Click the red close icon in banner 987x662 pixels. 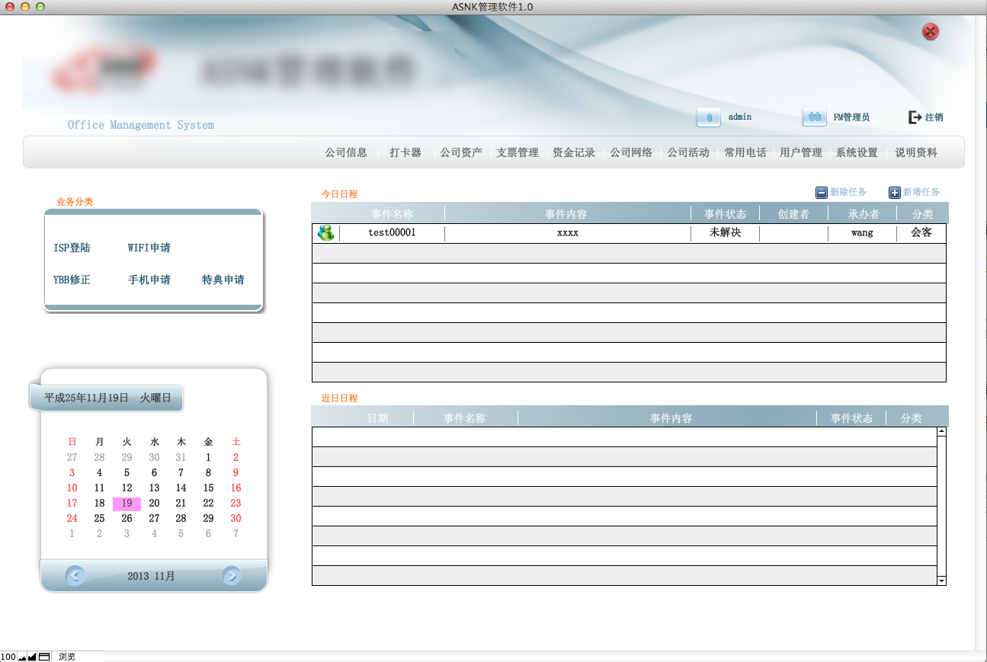[x=930, y=31]
